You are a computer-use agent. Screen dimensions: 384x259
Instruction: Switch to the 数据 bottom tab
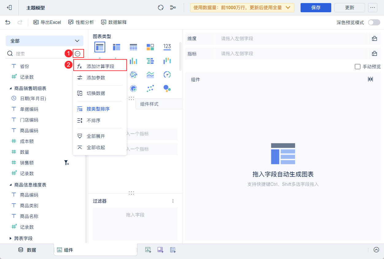coord(27,250)
